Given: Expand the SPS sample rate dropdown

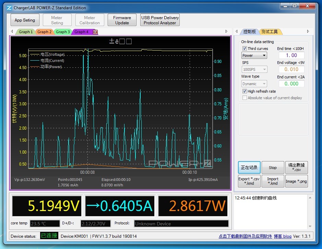Looking at the screenshot, I should coord(254,69).
